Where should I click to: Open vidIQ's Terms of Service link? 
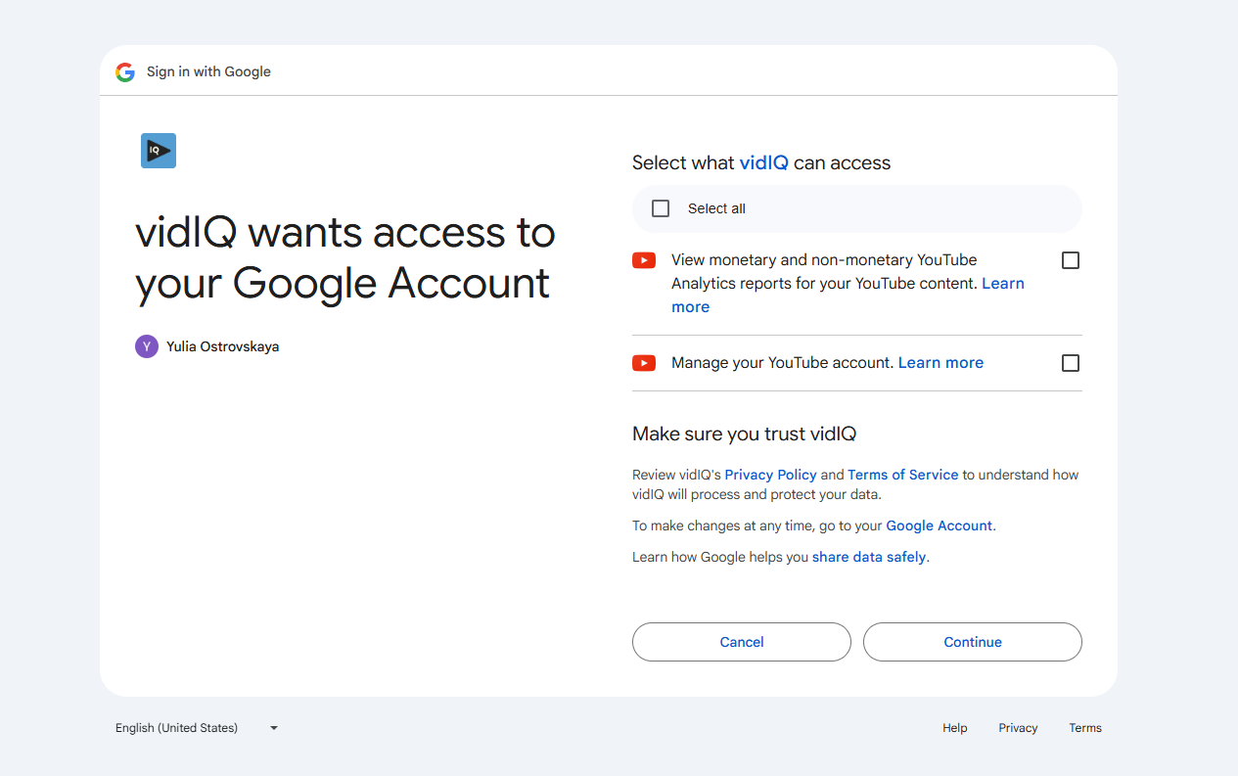tap(902, 475)
